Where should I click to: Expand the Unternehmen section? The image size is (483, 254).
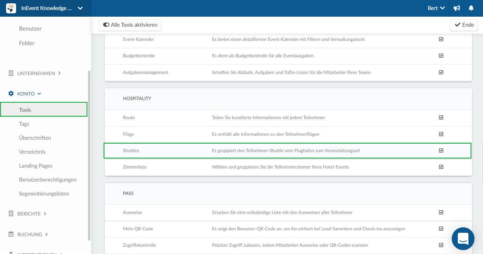point(35,73)
